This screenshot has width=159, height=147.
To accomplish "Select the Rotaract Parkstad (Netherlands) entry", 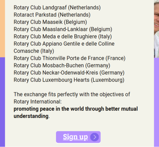I will 52,15.
